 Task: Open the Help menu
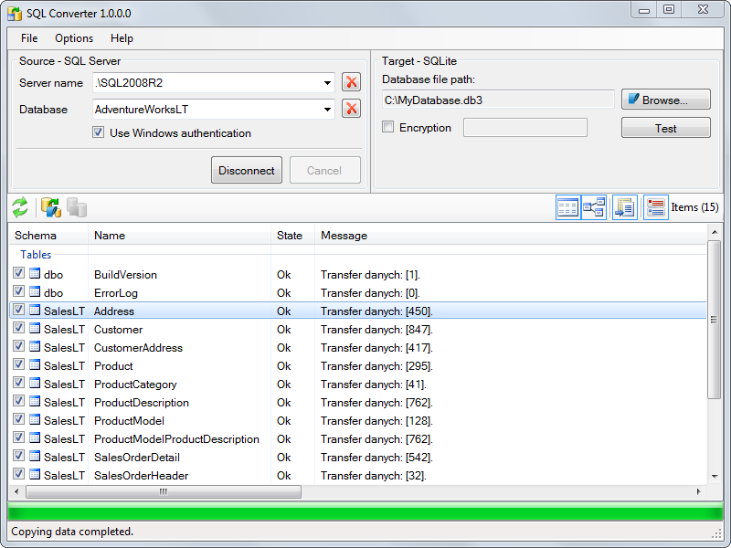122,38
